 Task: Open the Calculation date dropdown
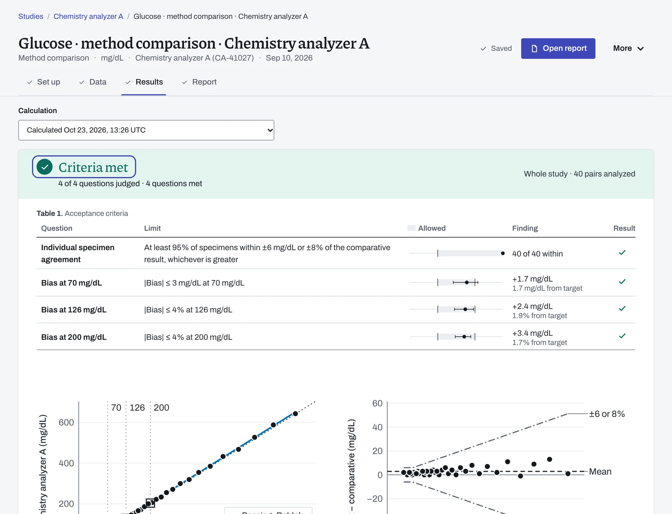(146, 130)
